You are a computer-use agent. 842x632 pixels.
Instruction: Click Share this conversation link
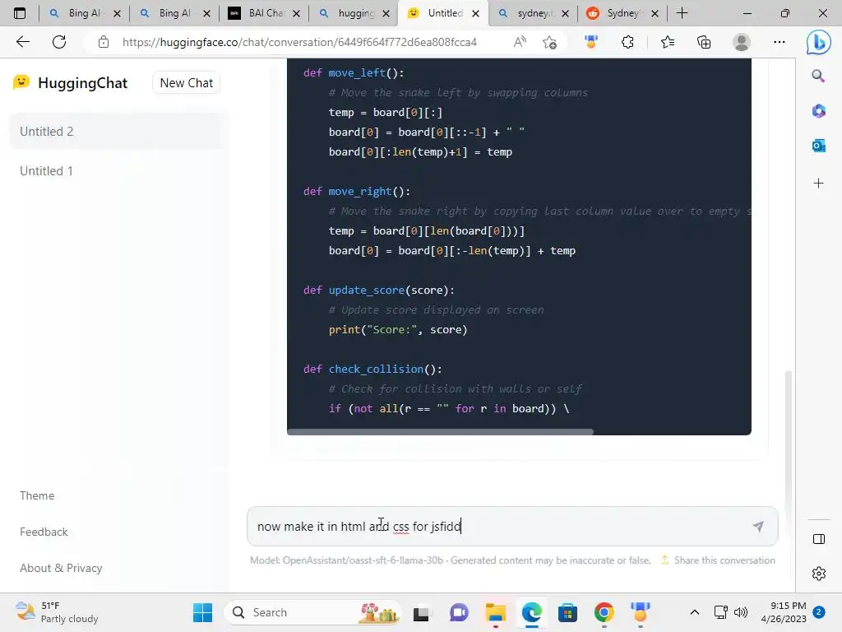(x=718, y=560)
